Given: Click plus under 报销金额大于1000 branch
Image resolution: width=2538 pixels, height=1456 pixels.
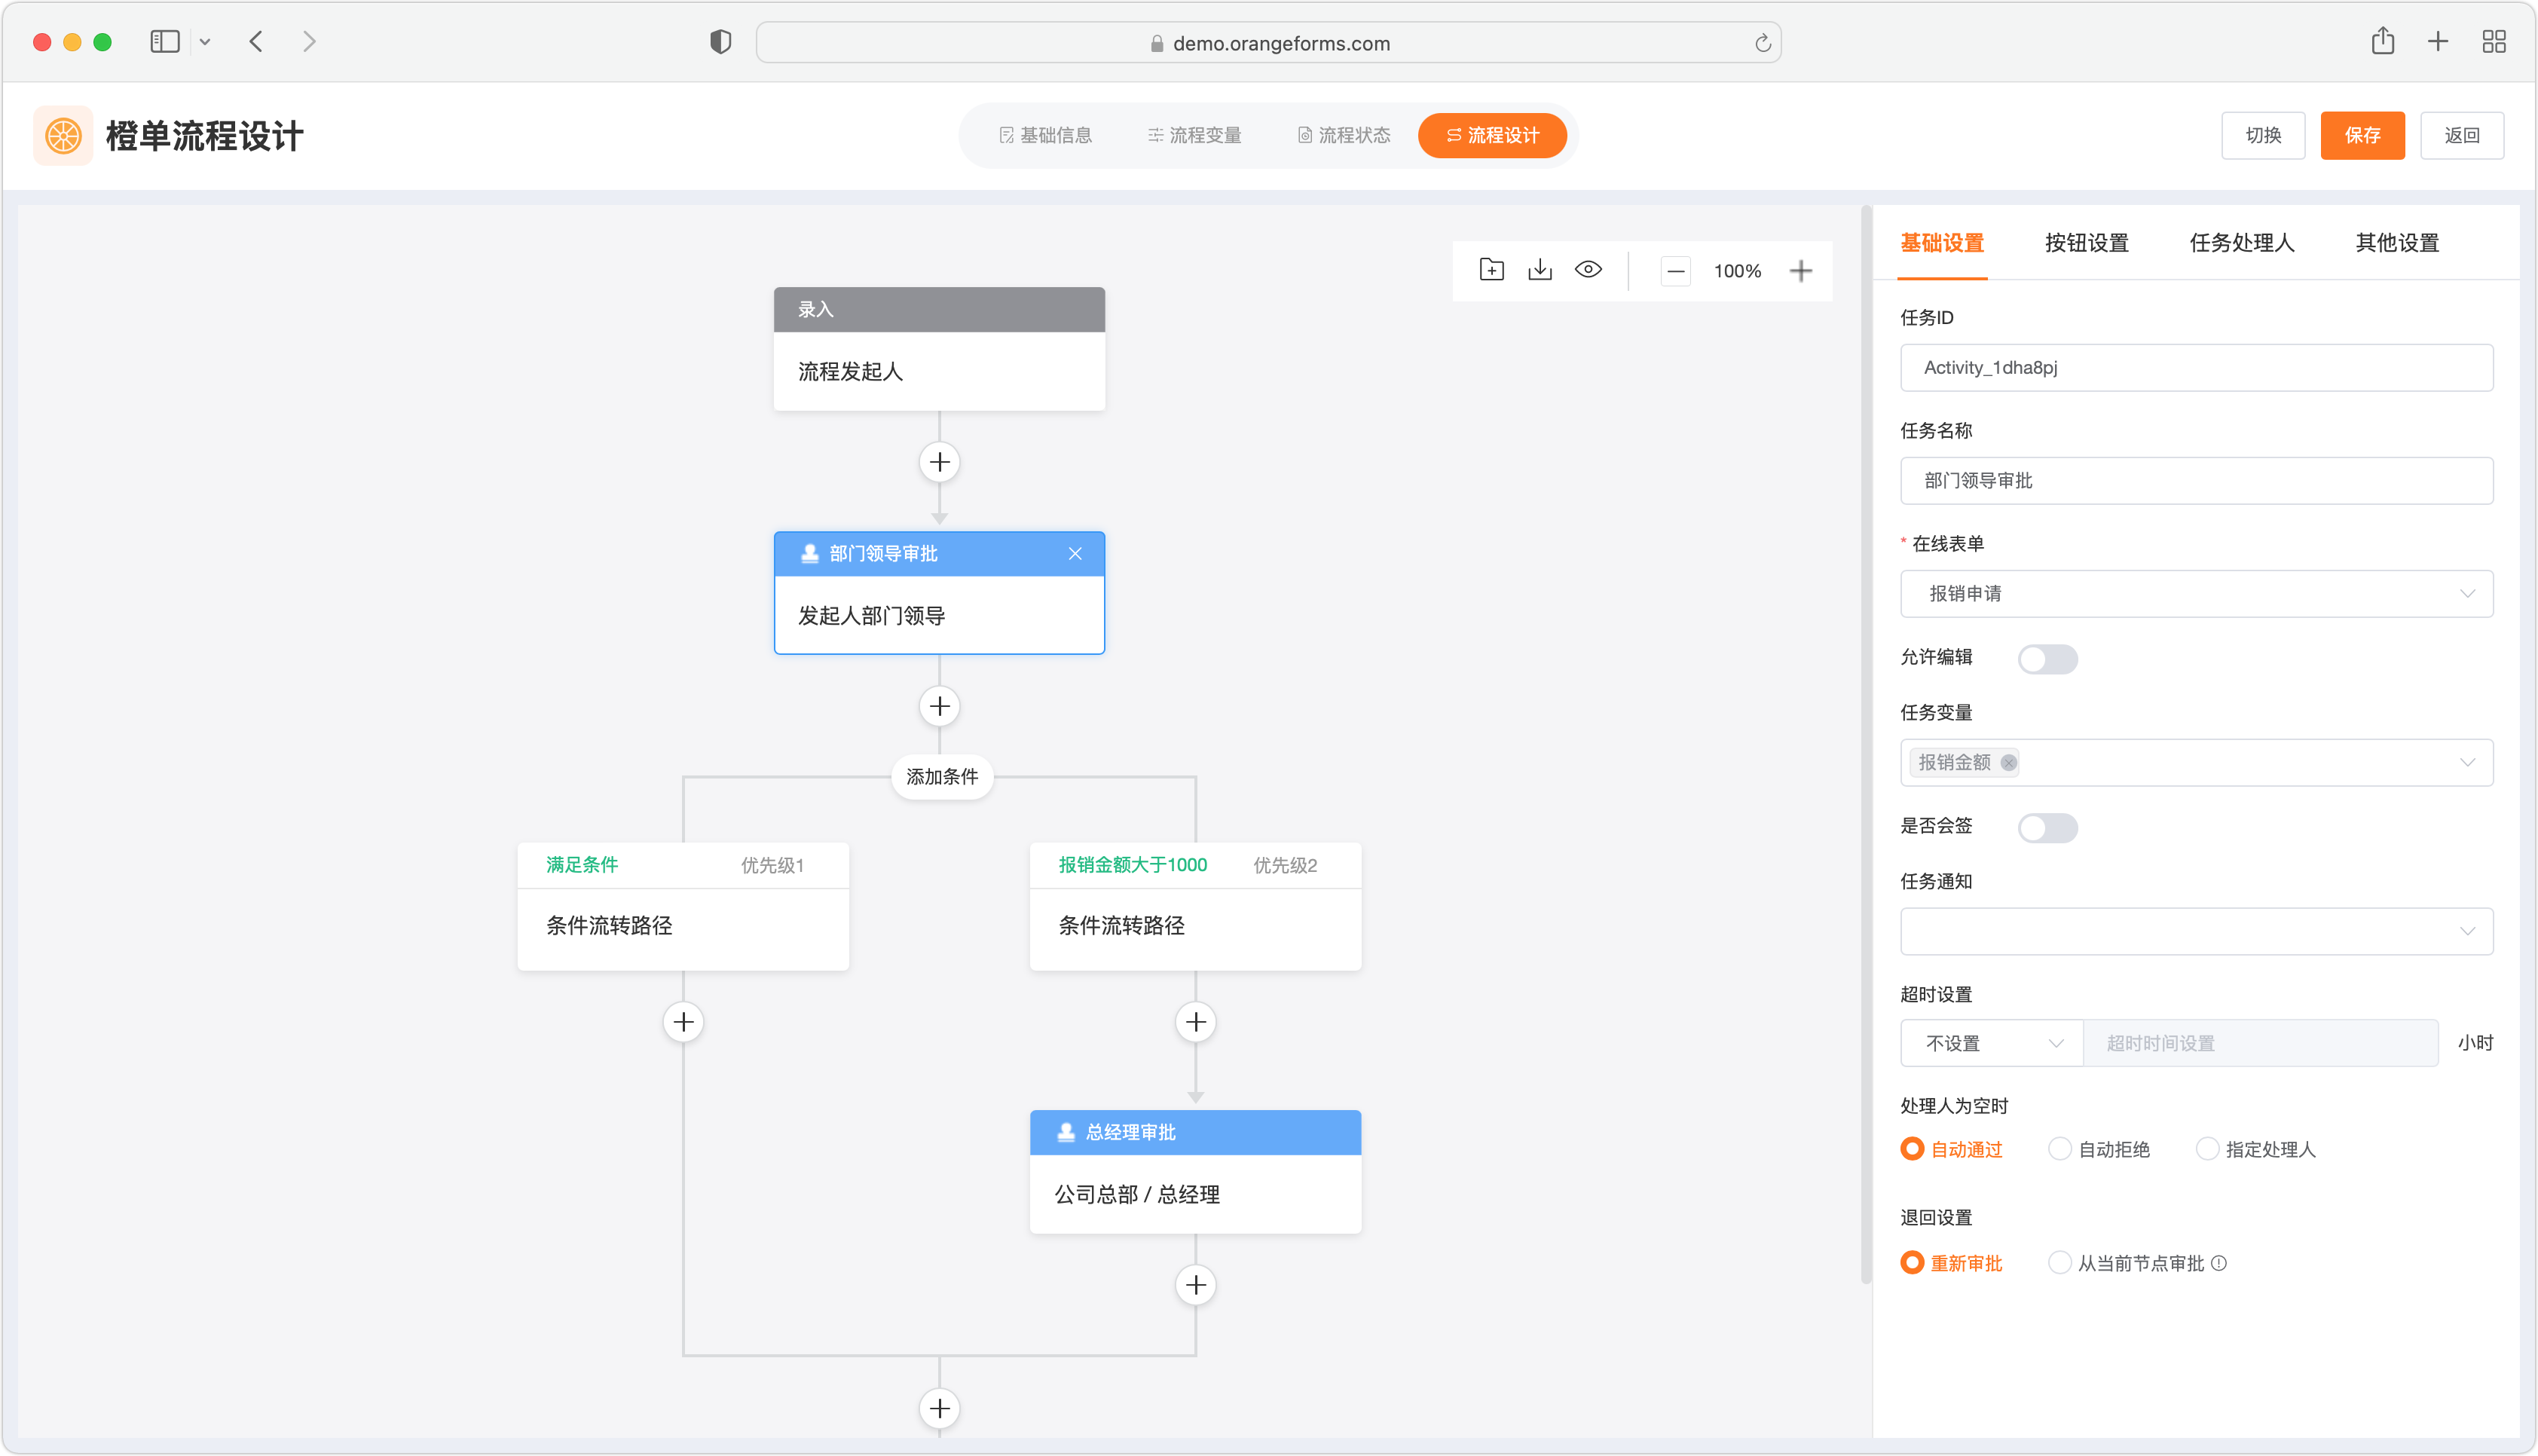Looking at the screenshot, I should (1194, 1022).
